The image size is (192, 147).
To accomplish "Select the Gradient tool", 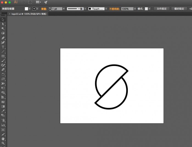I will coord(3,106).
